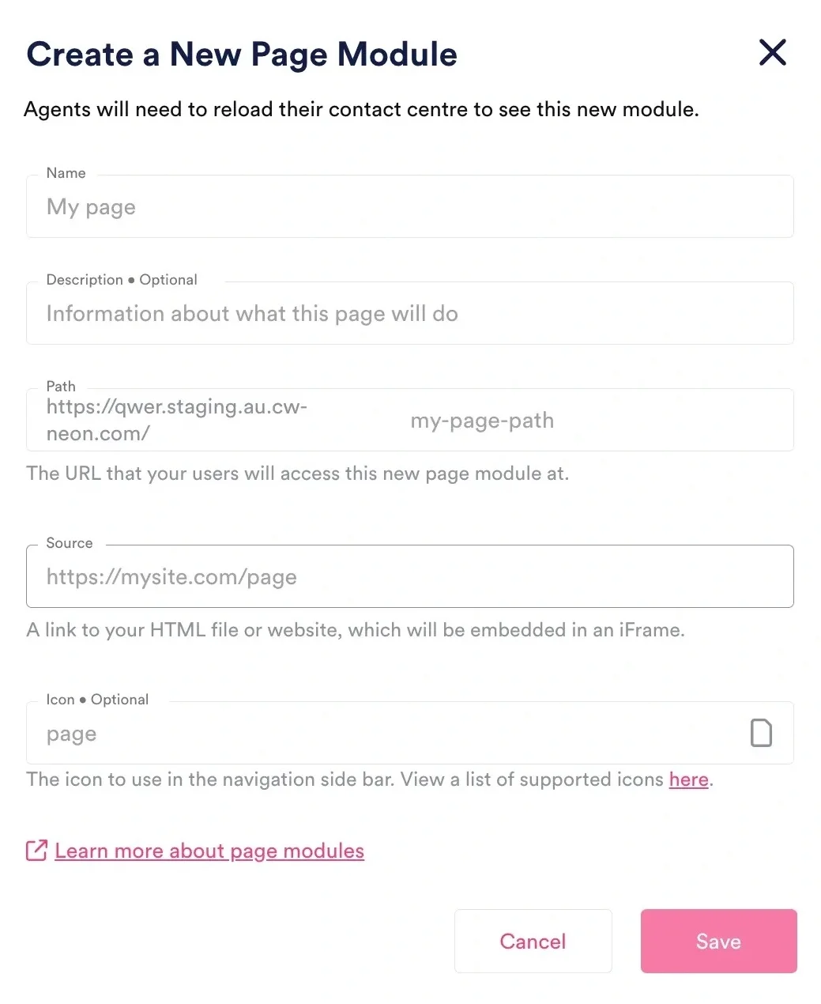Click the dialog title heading
This screenshot has width=821, height=1004.
pos(242,55)
